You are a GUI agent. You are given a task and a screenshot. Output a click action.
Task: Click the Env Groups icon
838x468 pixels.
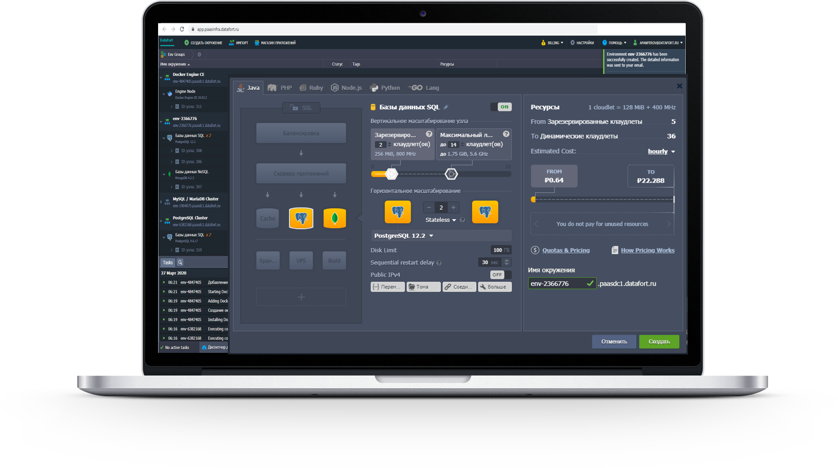point(163,54)
